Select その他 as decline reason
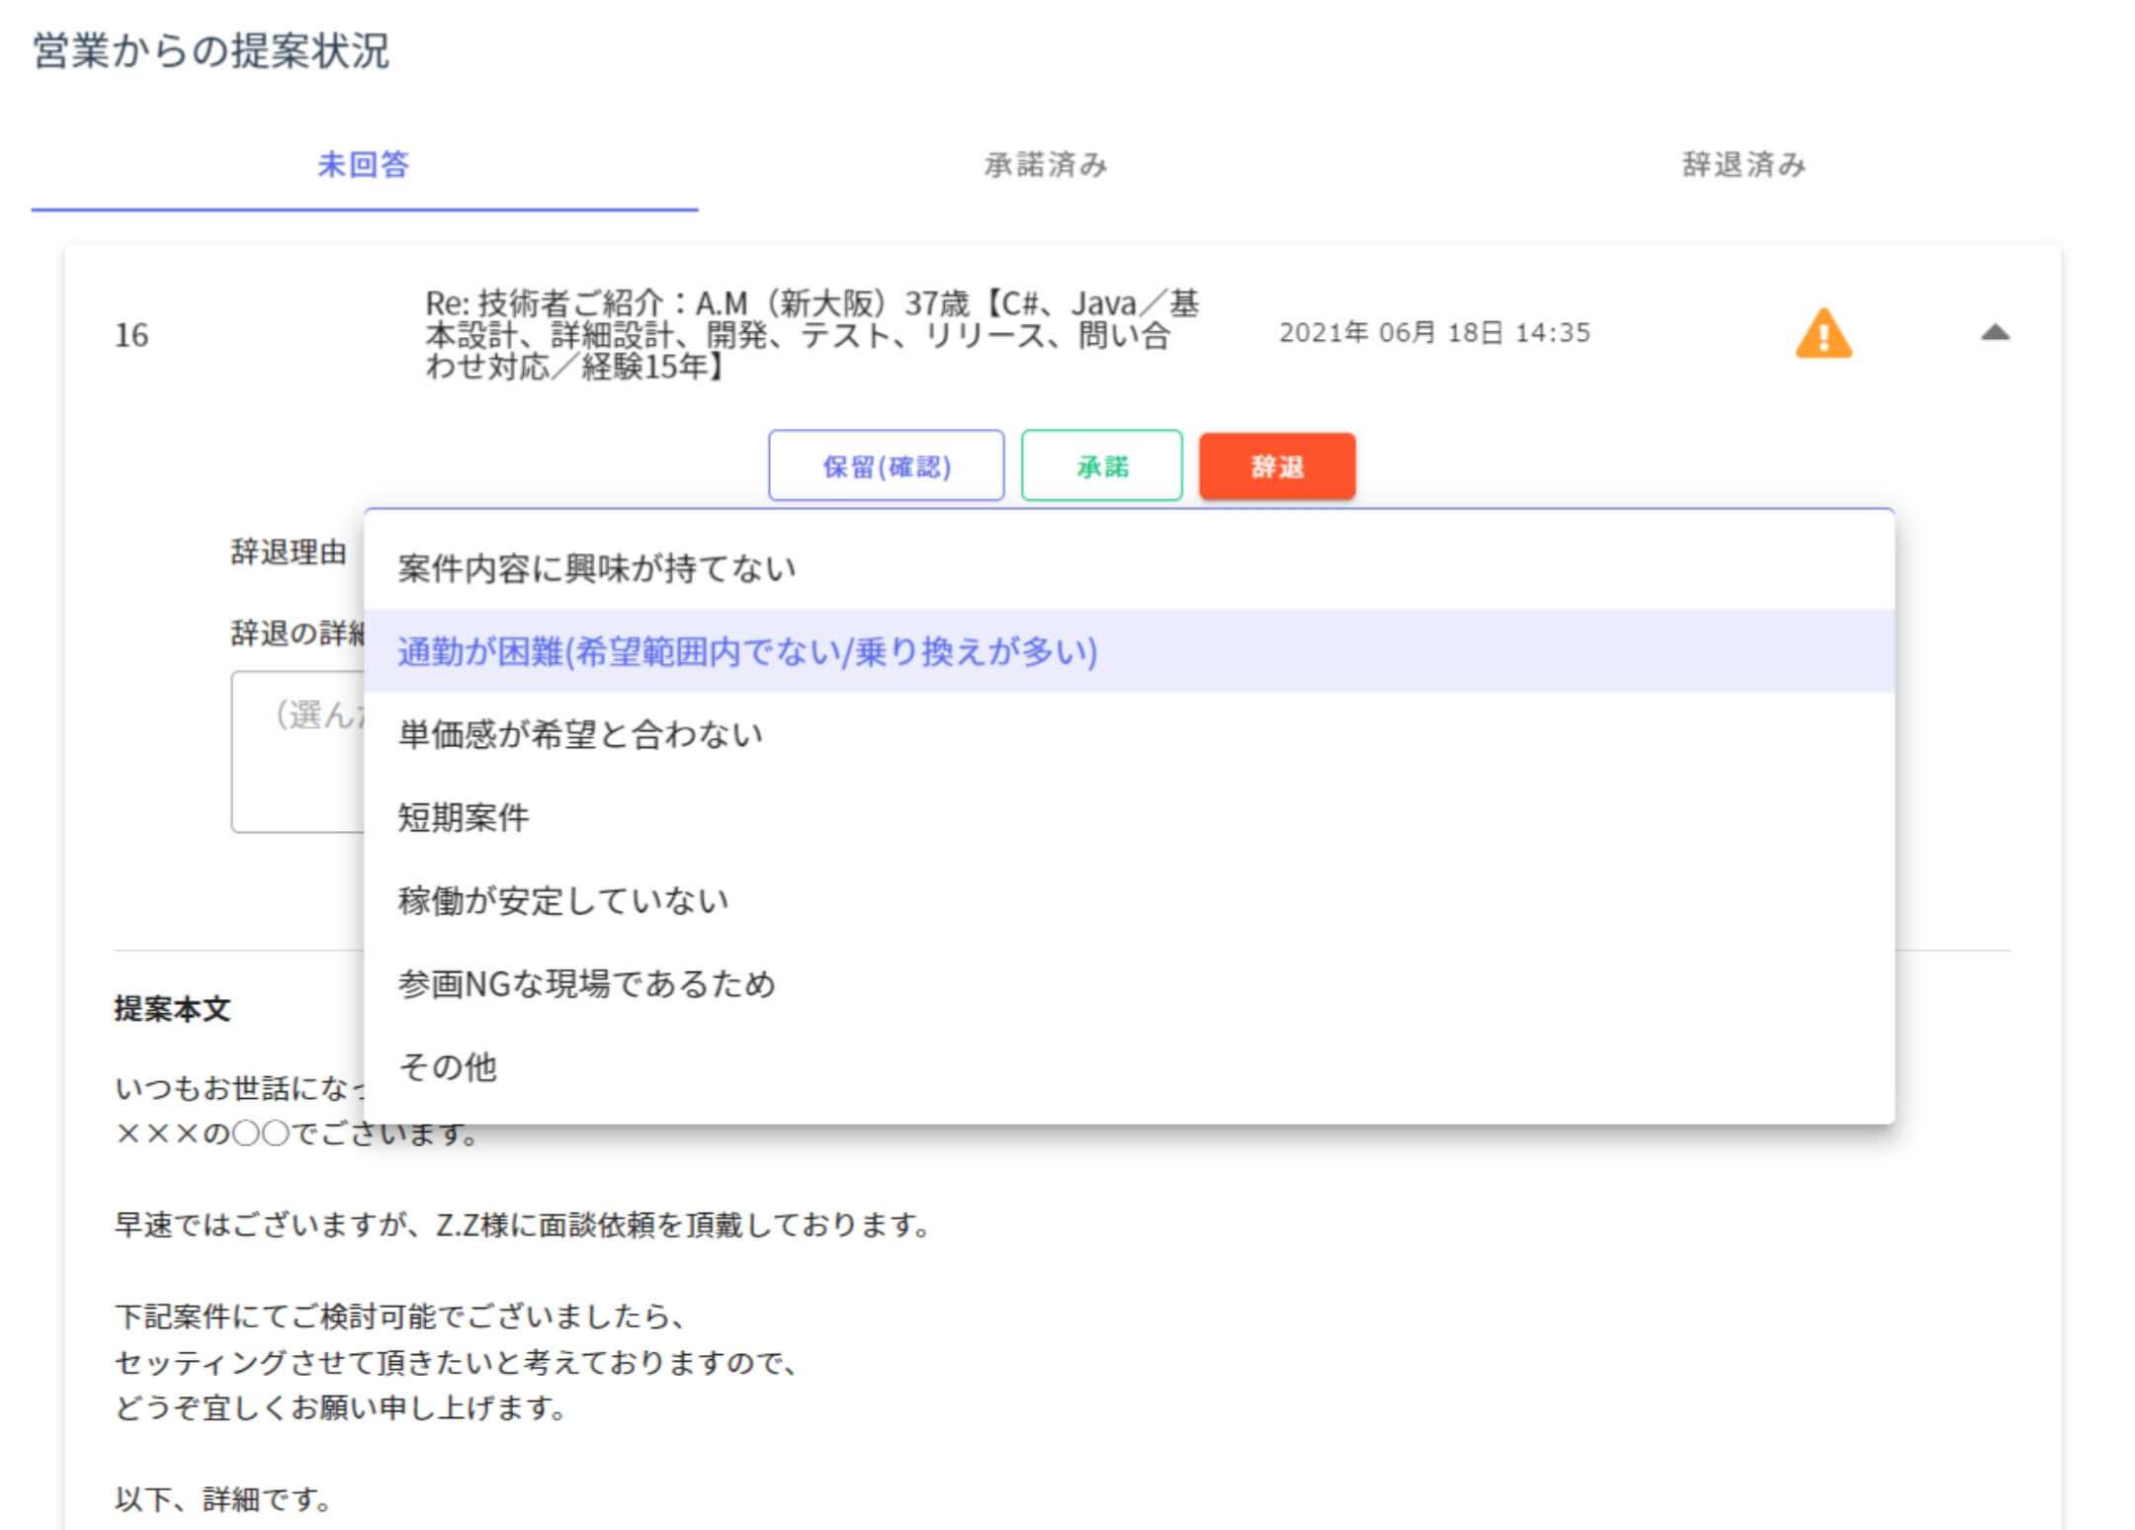The width and height of the screenshot is (2135, 1530). pyautogui.click(x=1129, y=1066)
